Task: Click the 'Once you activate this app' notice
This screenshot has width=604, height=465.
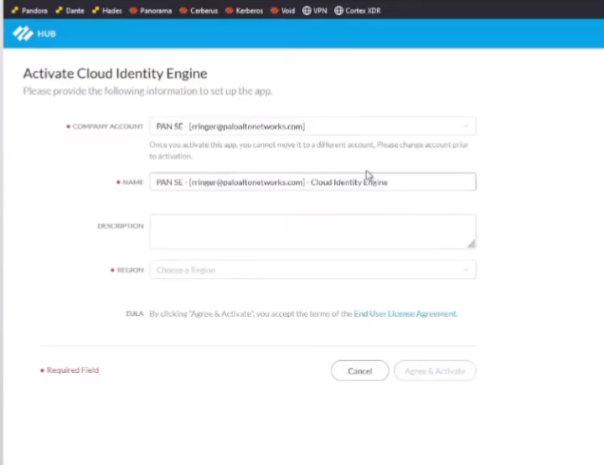Action: pos(309,150)
